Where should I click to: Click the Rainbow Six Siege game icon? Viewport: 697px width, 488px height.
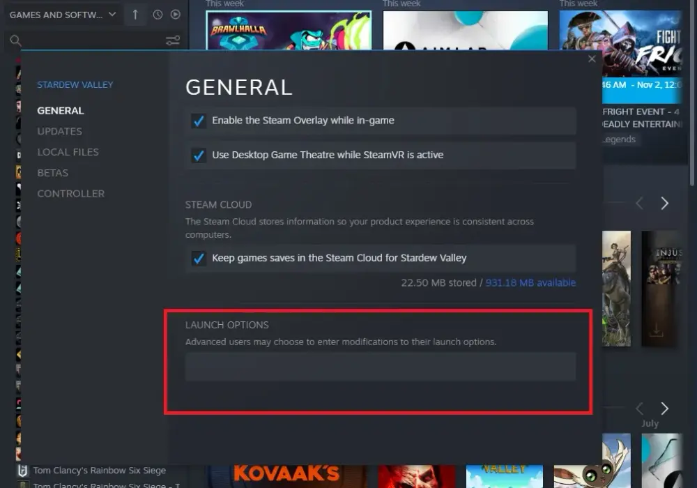tap(23, 470)
